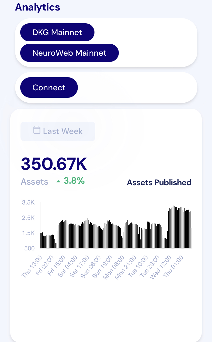Click the Mon 08:00 x-axis label
The height and width of the screenshot is (342, 212).
[113, 268]
